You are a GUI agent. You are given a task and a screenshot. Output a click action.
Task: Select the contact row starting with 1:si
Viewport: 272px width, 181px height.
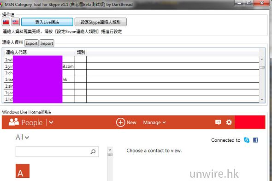[x=131, y=86]
